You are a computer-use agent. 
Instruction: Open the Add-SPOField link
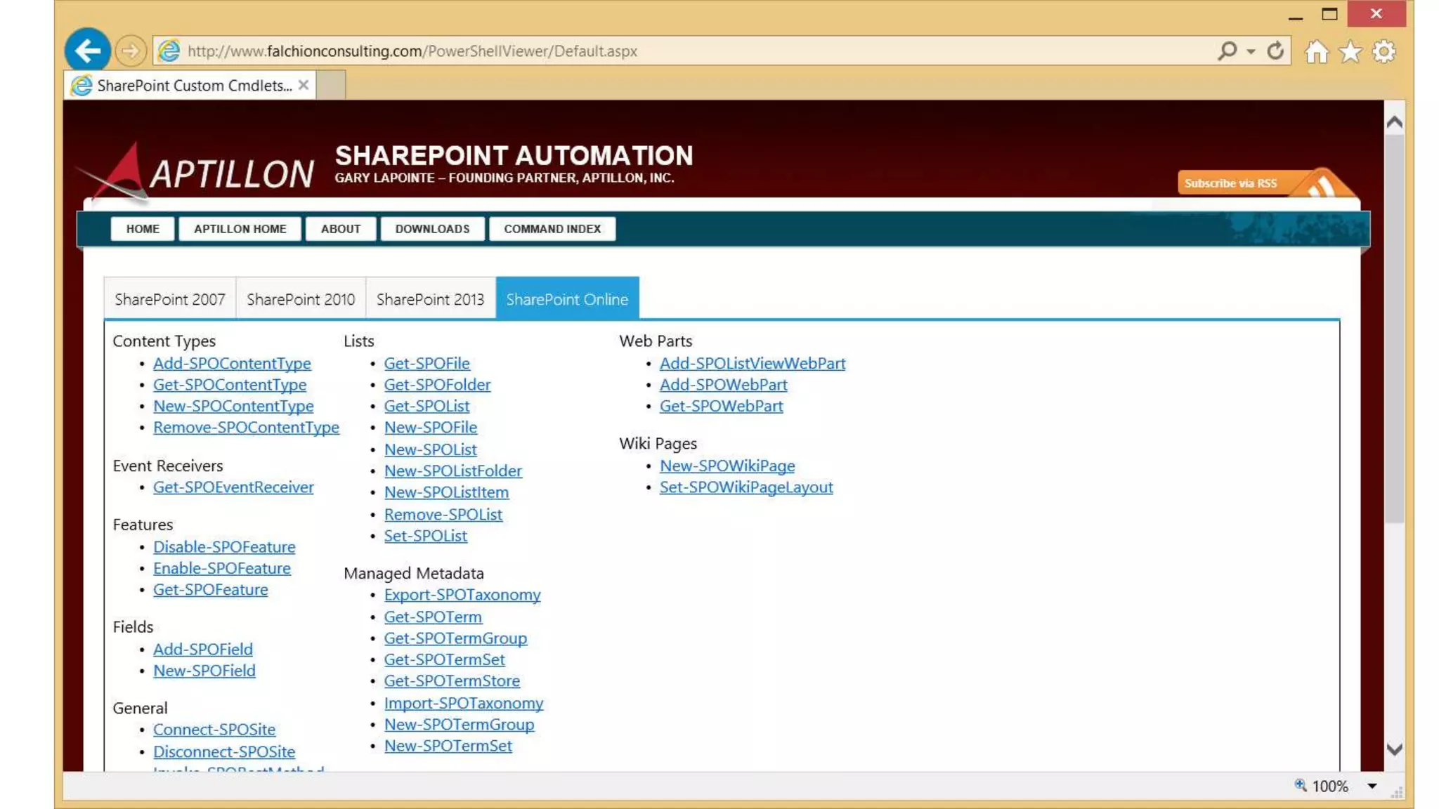click(203, 650)
